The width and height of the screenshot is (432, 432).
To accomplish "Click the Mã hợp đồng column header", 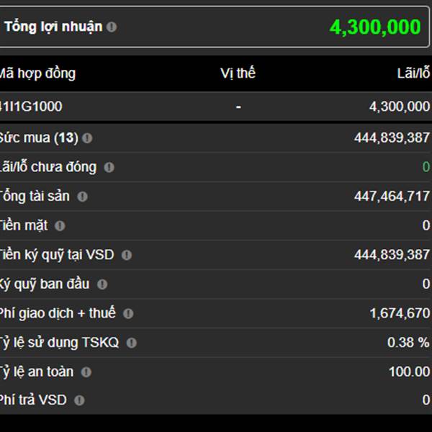I will point(37,73).
